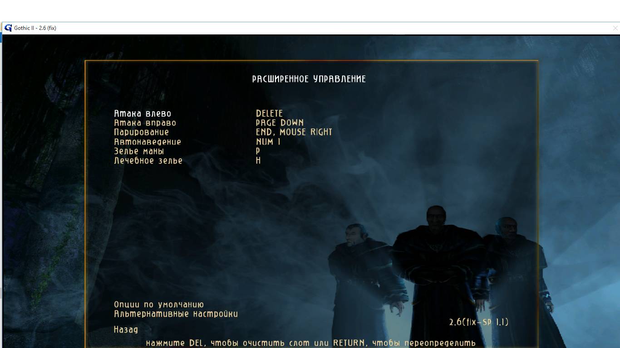Click the PAGE DOWN key binding value
Viewport: 620px width, 348px height.
point(280,123)
